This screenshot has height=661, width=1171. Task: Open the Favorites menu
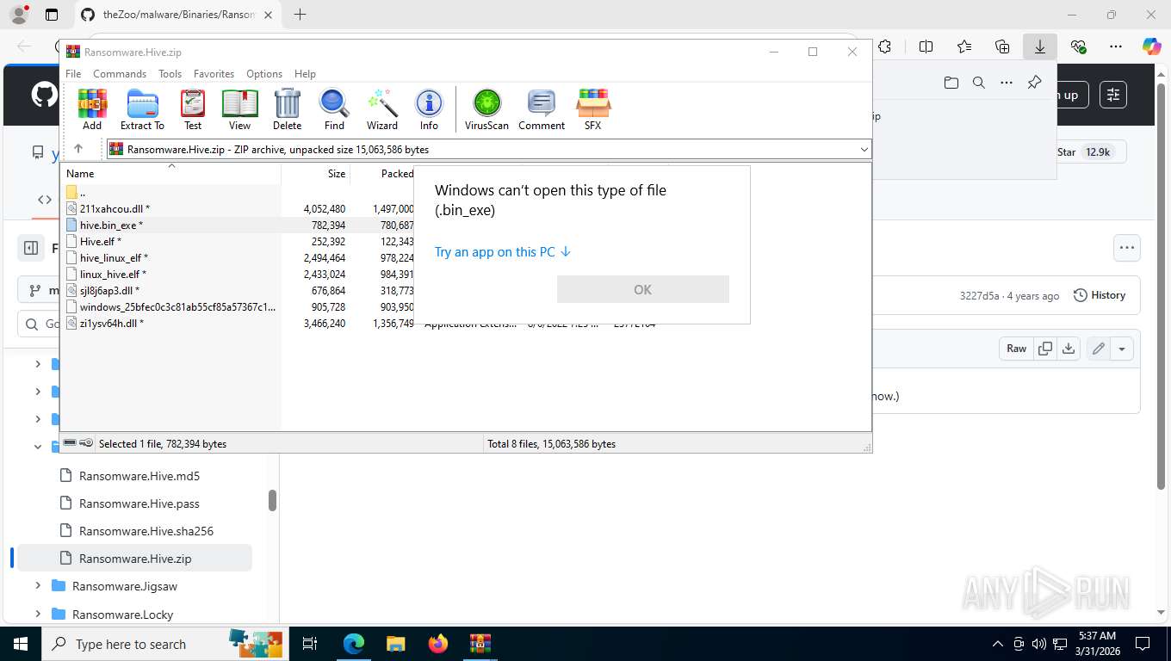click(214, 74)
